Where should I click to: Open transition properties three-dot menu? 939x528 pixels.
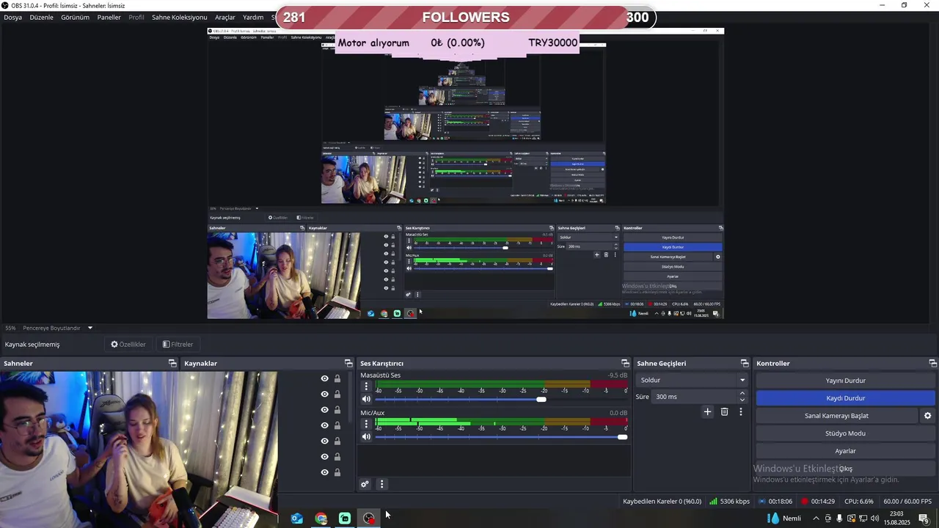741,412
